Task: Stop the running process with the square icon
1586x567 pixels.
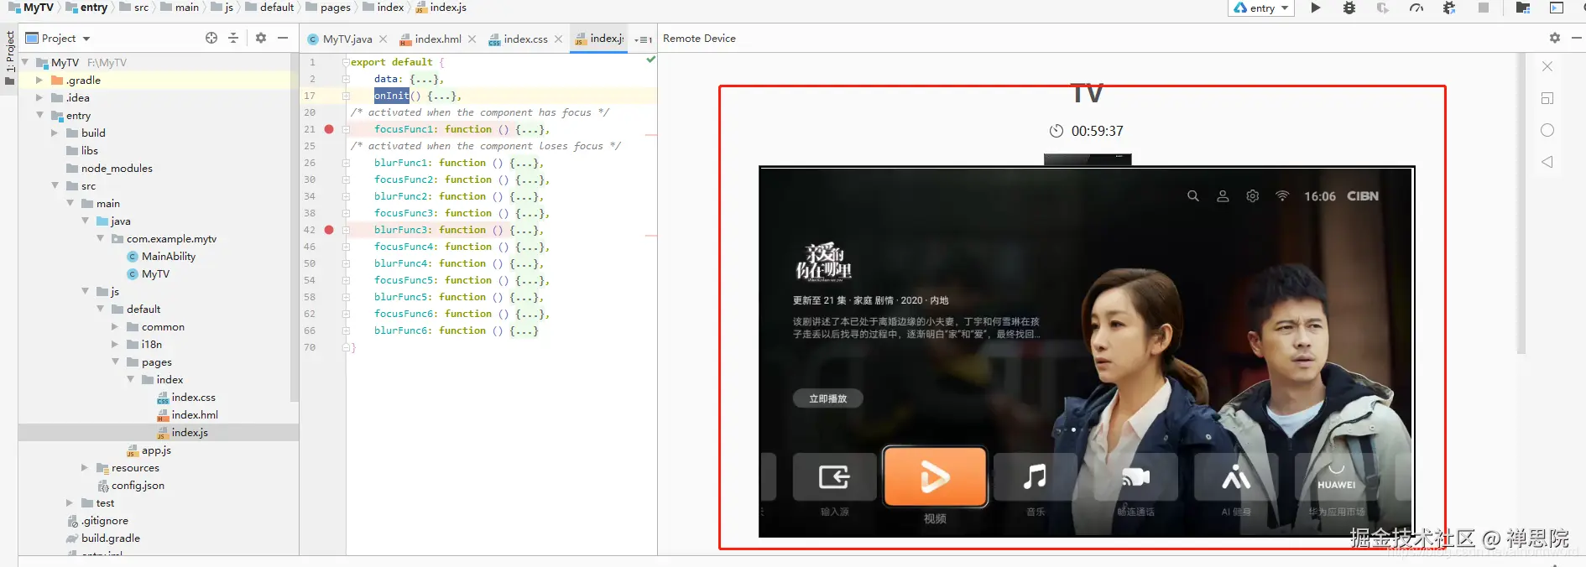Action: tap(1484, 8)
